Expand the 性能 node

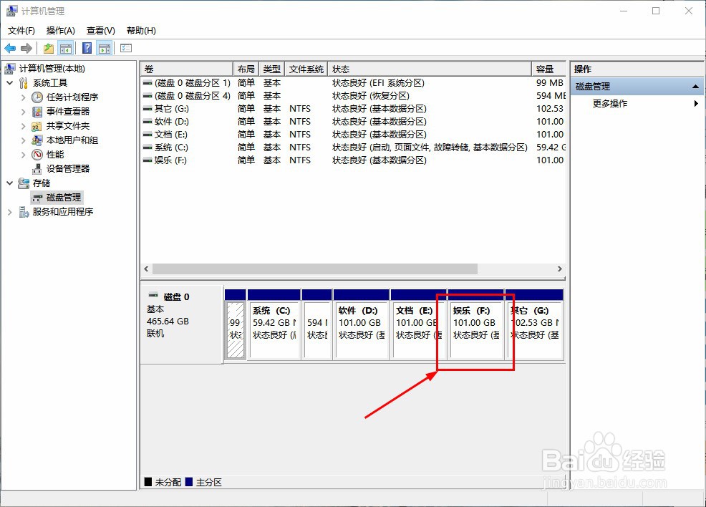click(24, 155)
